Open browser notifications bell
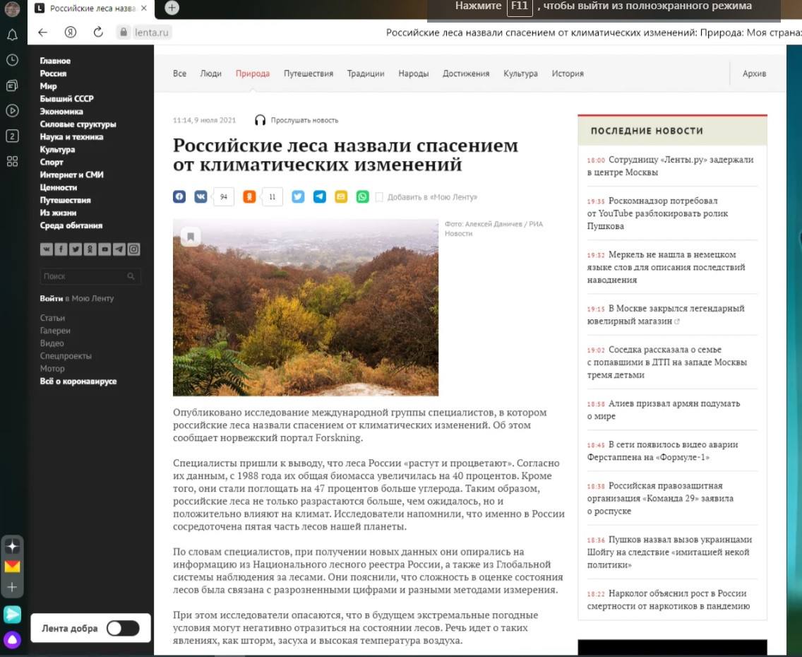 12,35
